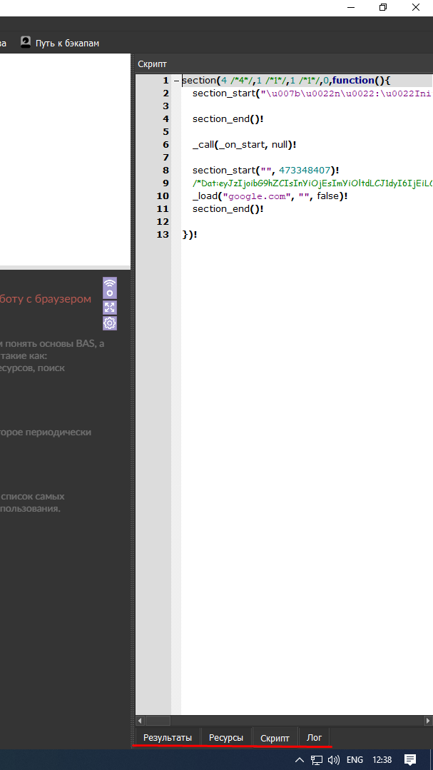Open the gear settings icon in browser panel
433x770 pixels.
point(109,323)
